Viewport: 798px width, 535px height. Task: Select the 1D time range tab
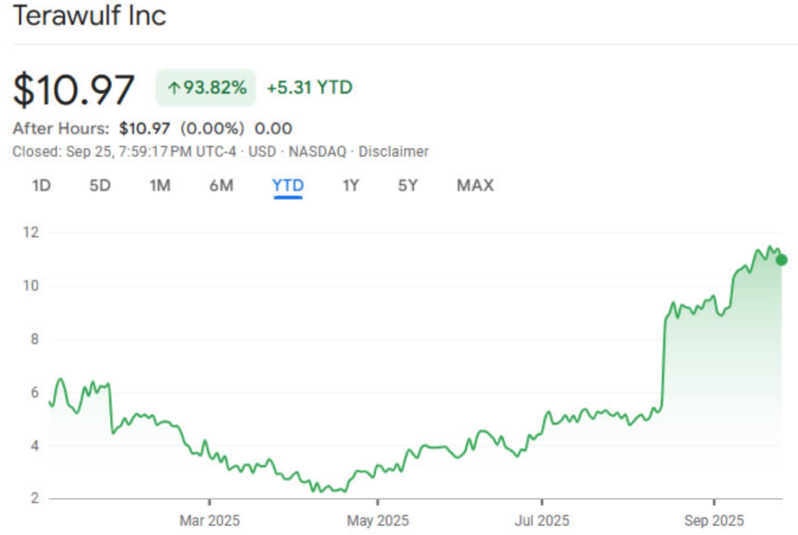pos(42,185)
